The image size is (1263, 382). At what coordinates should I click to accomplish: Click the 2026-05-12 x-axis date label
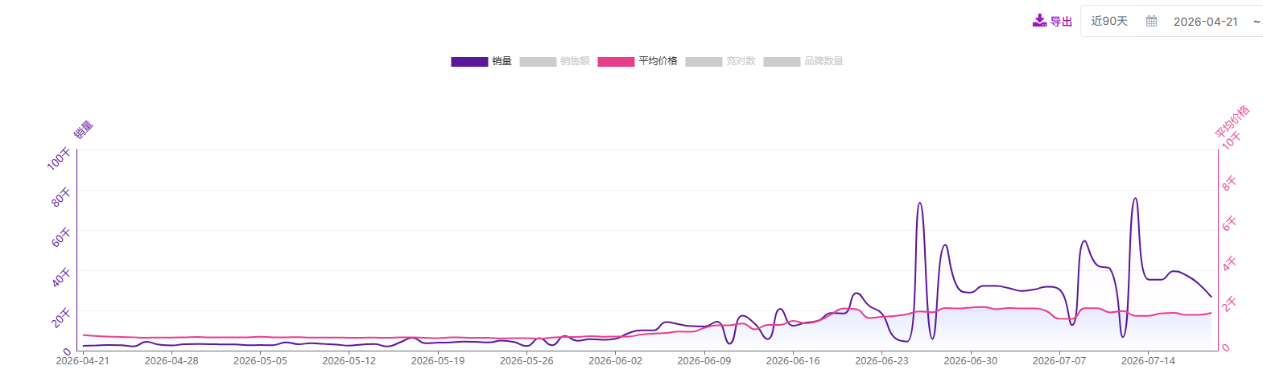349,361
